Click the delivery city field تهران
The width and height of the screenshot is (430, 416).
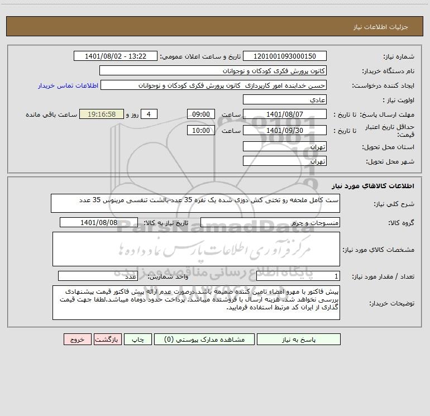point(285,161)
